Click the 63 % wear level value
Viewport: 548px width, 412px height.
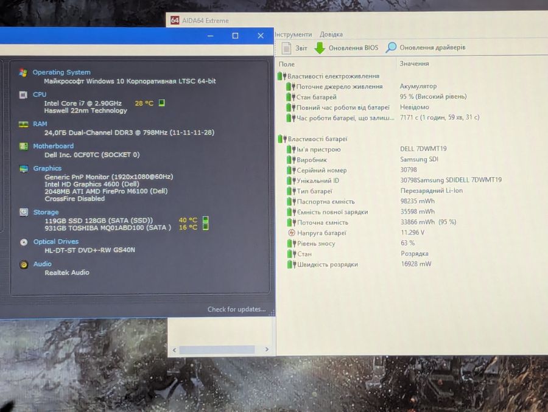[x=407, y=243]
